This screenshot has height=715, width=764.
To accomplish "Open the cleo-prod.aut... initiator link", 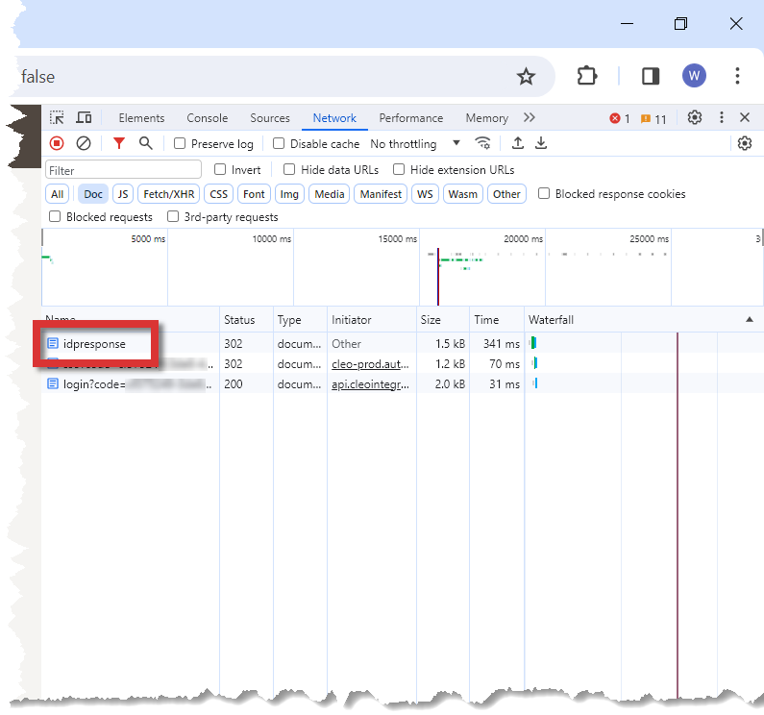I will 370,364.
